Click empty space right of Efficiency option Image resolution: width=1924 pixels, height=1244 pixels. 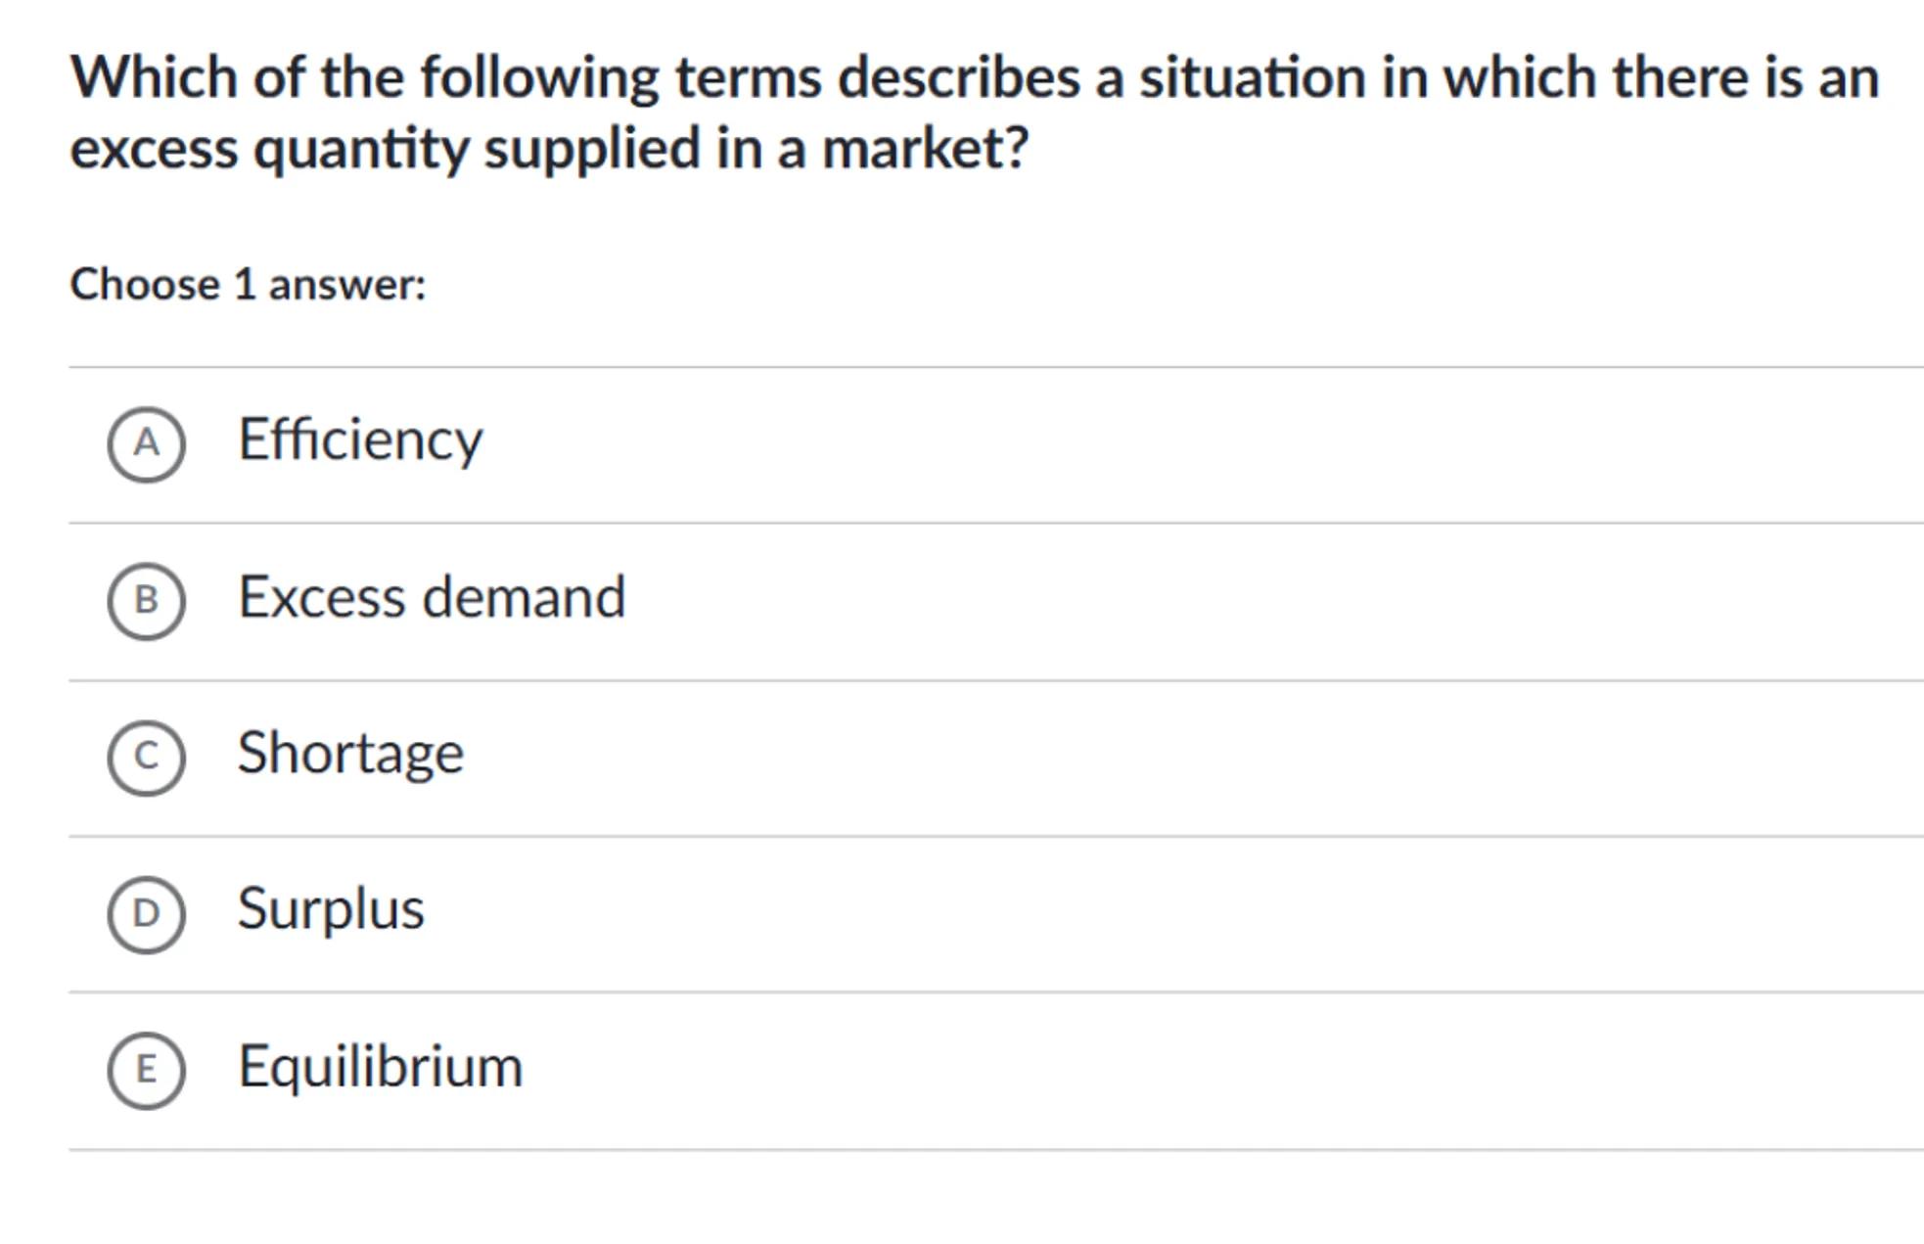coord(1174,444)
